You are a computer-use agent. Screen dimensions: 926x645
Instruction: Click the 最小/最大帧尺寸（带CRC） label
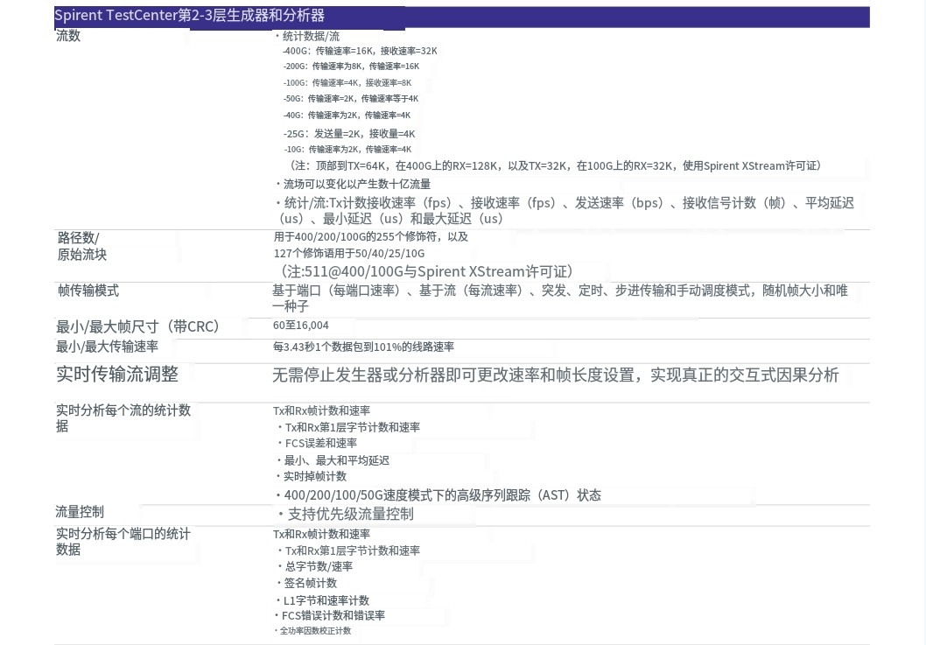(137, 326)
